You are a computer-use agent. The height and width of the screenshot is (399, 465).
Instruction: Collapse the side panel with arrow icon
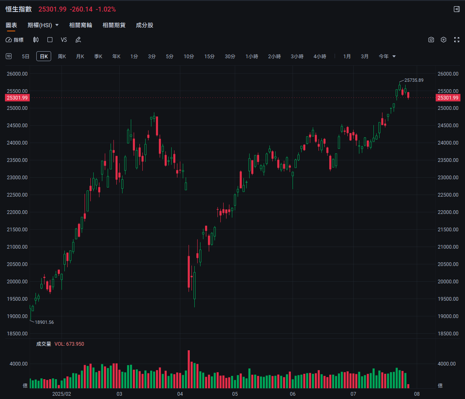[x=456, y=9]
